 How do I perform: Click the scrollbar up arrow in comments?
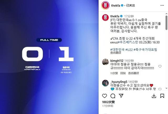click(166, 14)
